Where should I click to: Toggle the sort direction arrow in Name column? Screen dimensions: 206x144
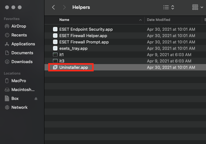click(x=140, y=20)
